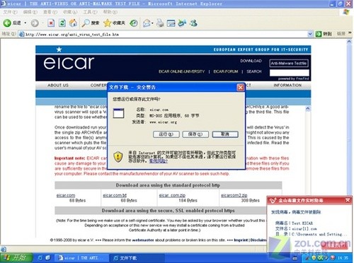Open the ABOUT US navigation item
354x263 pixels.
[58, 86]
